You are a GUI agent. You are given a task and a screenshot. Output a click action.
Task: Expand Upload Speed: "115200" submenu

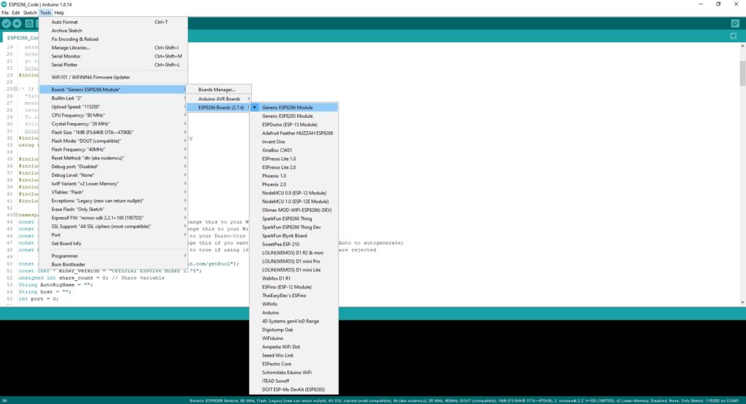[113, 106]
